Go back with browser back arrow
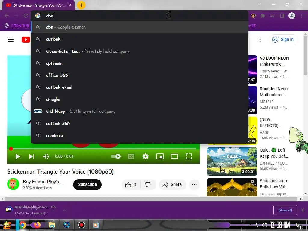 point(7,16)
